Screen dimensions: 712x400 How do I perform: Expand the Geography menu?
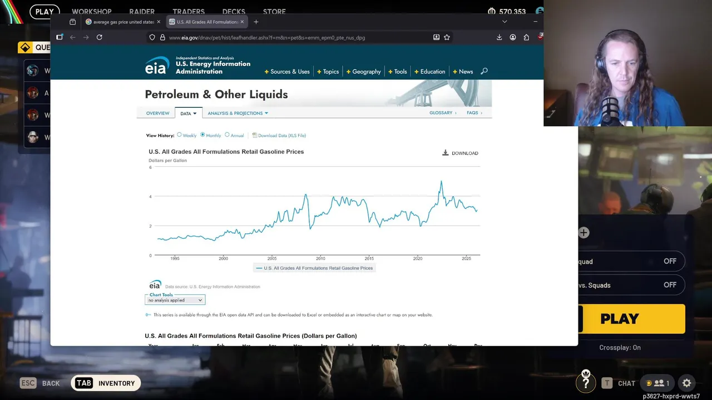(x=363, y=72)
